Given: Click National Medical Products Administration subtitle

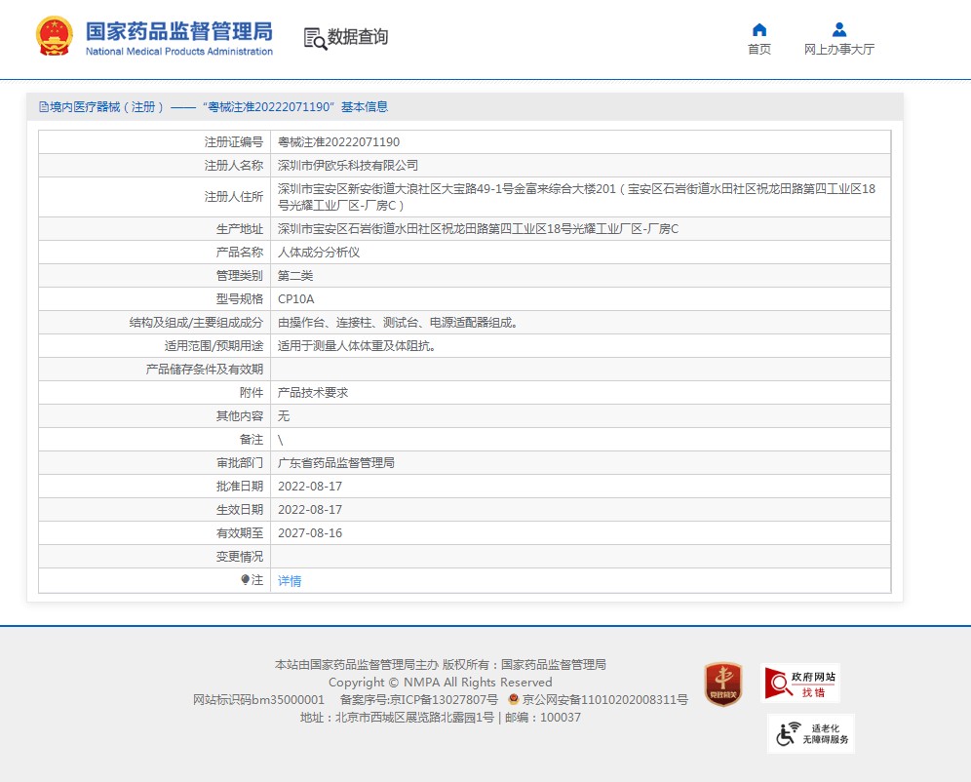Looking at the screenshot, I should click(179, 52).
